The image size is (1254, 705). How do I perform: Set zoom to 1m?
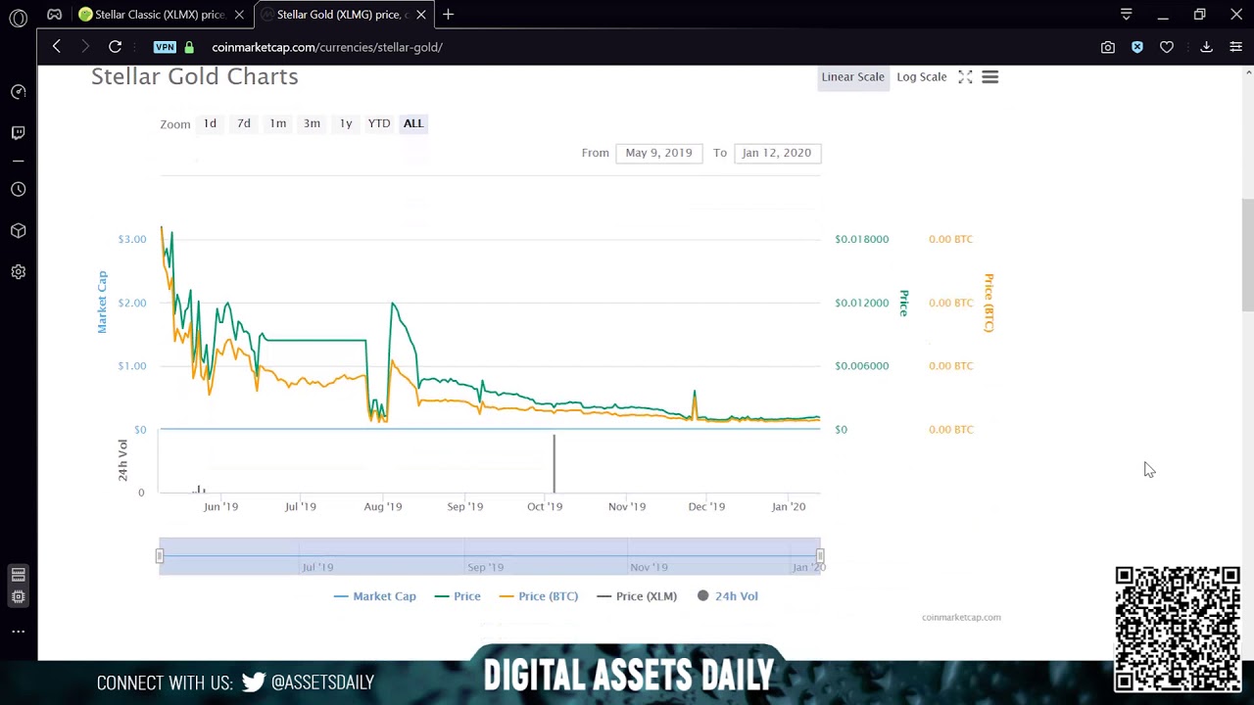[x=278, y=123]
